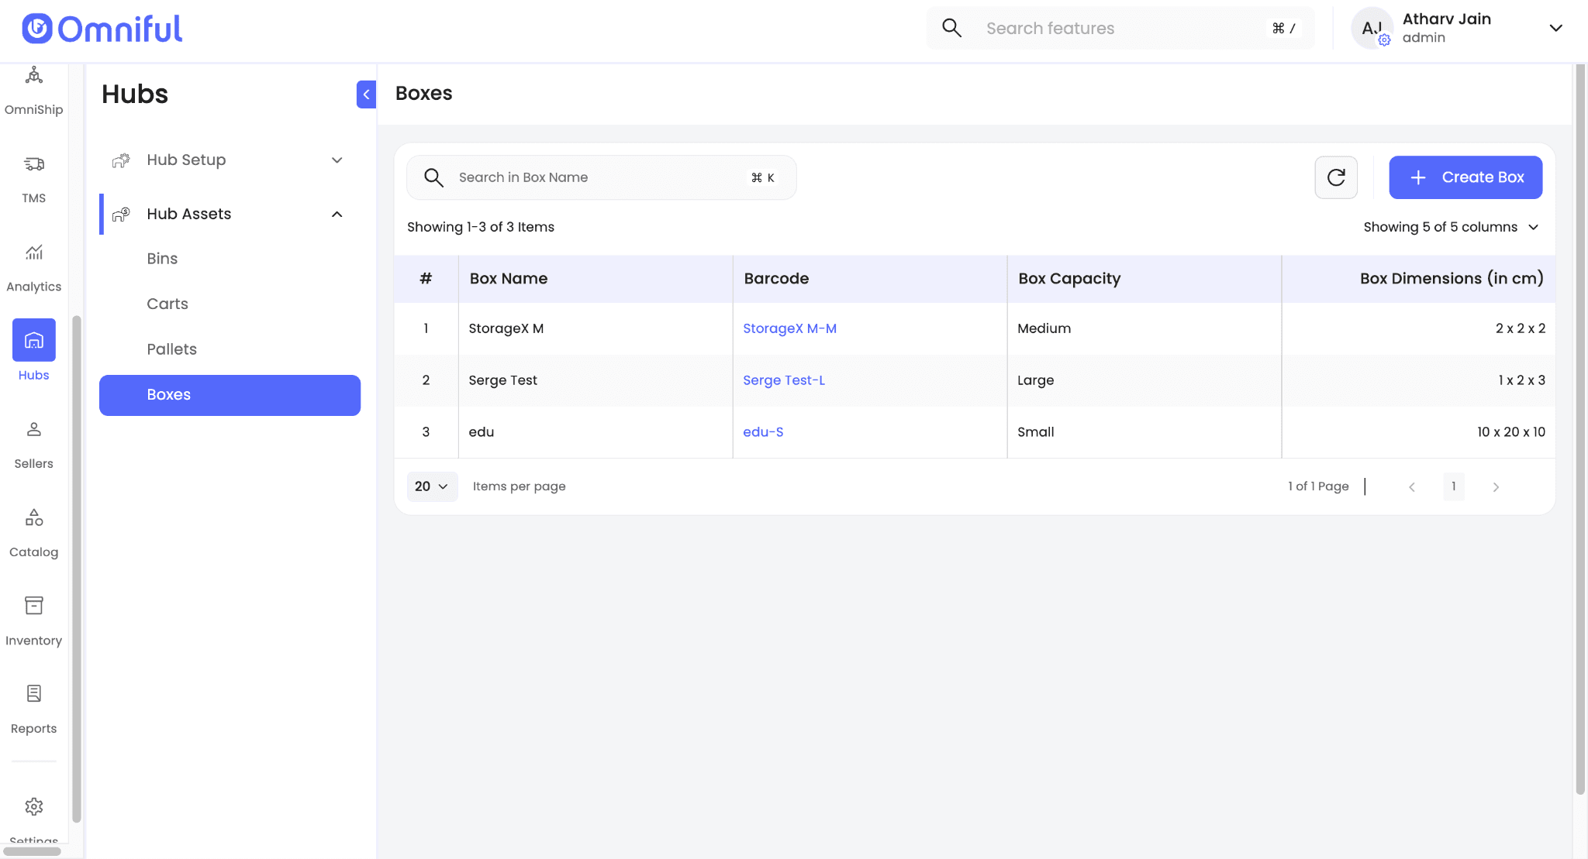The height and width of the screenshot is (859, 1588).
Task: Select Pallets under Hub Assets
Action: point(171,349)
